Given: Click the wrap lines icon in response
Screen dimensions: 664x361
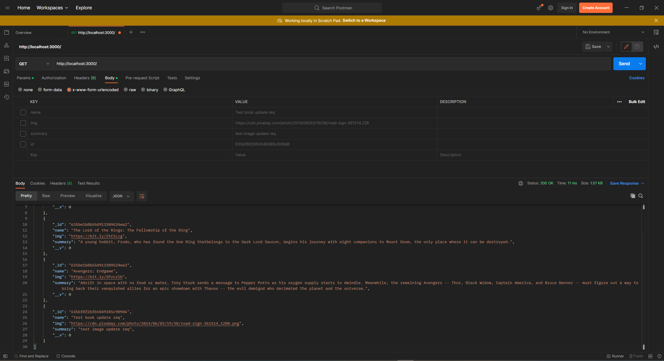Looking at the screenshot, I should click(x=142, y=196).
